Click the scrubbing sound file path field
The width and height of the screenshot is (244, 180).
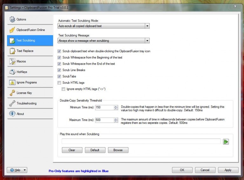click(x=141, y=141)
